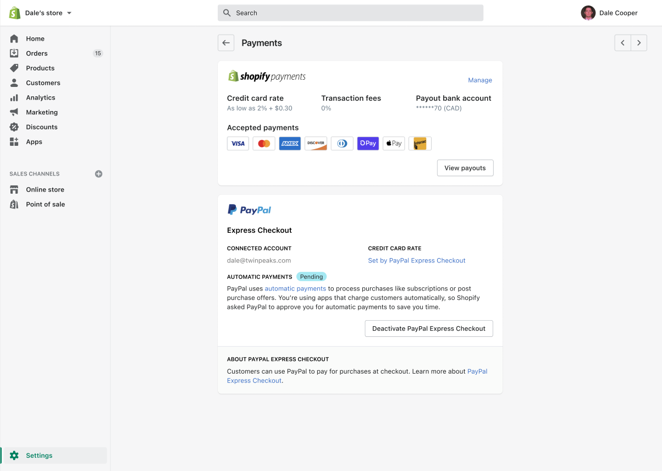Click the Shop Pay icon
Screen dimensions: 662x471
(368, 144)
